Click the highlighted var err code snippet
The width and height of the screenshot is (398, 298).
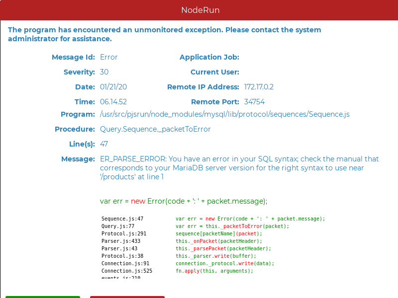coord(184,201)
